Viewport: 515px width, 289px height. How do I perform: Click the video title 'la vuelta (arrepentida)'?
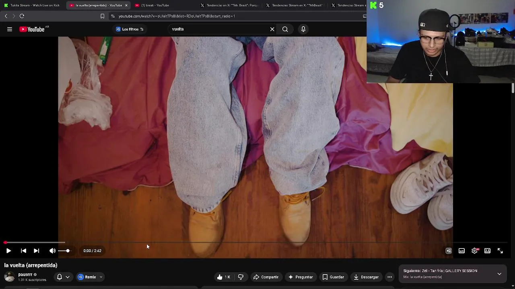tap(31, 265)
